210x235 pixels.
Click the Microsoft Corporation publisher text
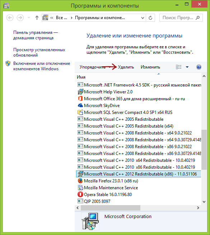point(128,216)
